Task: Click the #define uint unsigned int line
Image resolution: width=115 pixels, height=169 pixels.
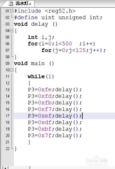Action: tap(58, 17)
